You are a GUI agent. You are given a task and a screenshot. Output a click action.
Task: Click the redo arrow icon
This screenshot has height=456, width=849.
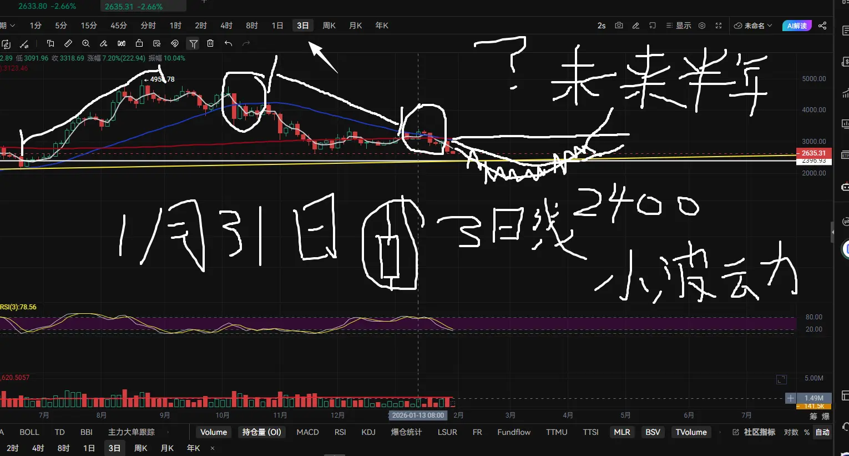click(x=246, y=43)
